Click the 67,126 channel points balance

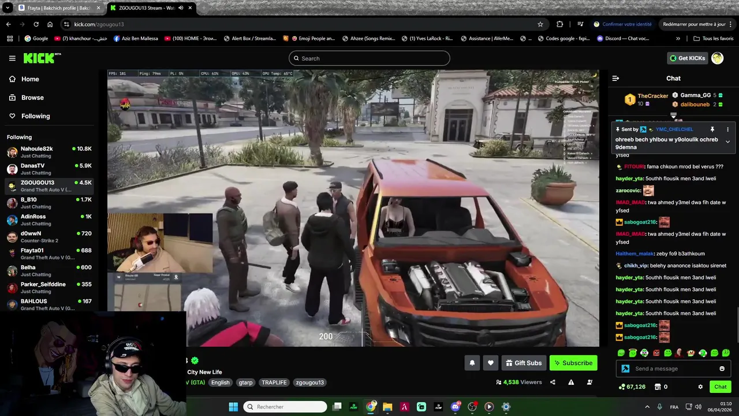632,387
